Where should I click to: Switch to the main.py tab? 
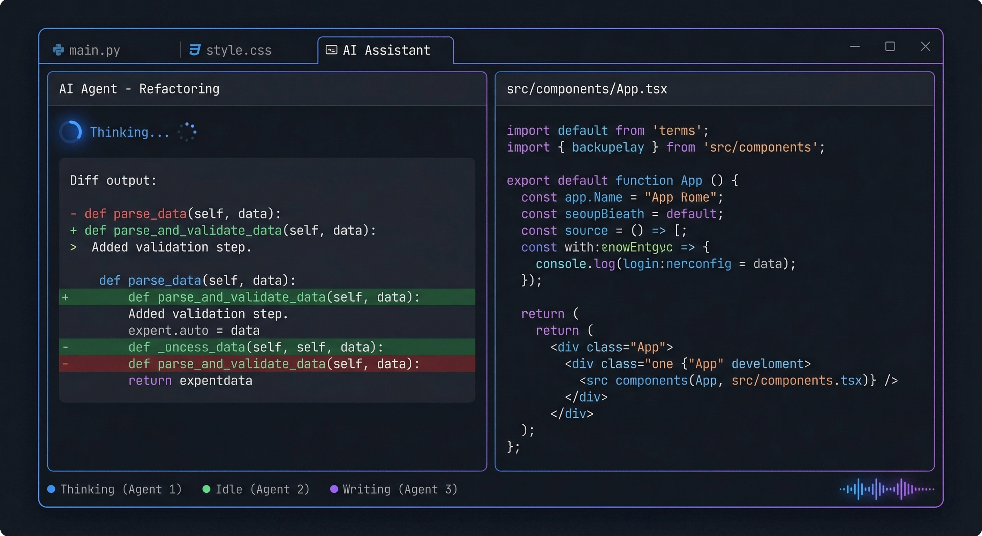pos(95,50)
